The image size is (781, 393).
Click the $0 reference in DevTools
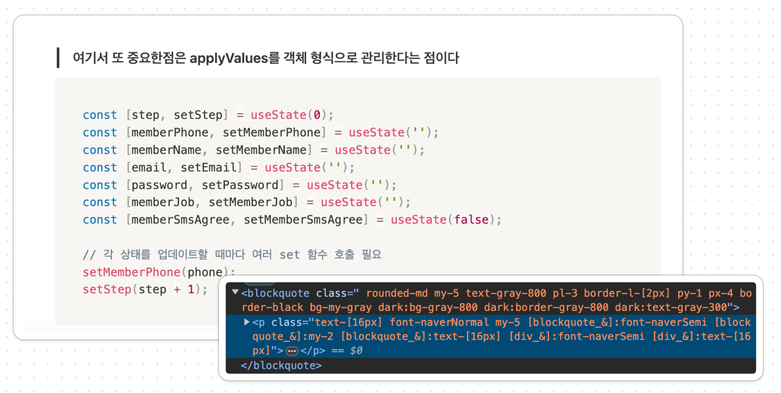pos(356,351)
